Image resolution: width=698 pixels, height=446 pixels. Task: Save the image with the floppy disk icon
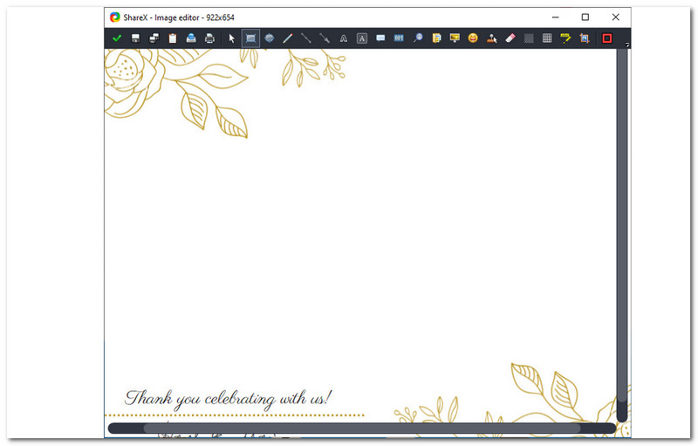(135, 38)
